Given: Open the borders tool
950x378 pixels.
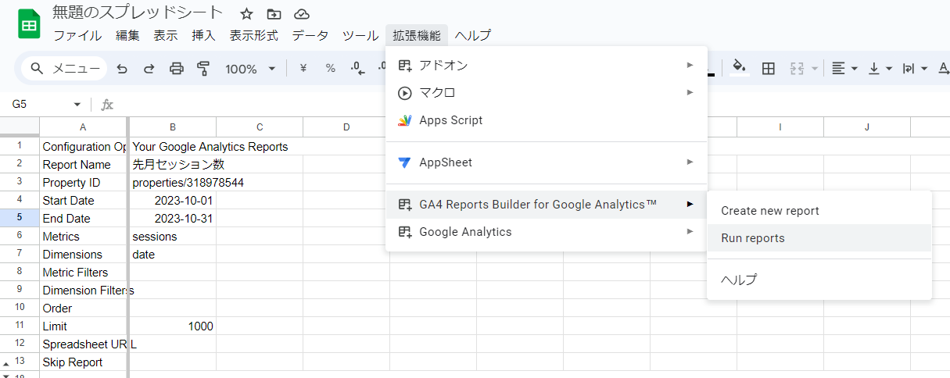Looking at the screenshot, I should 769,69.
